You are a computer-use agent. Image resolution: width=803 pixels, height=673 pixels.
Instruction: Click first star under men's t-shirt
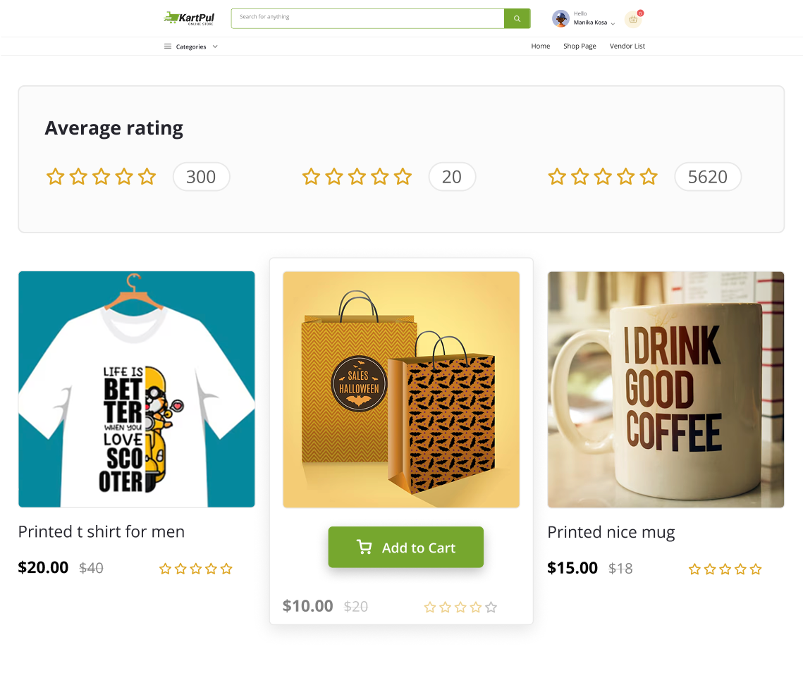coord(166,569)
